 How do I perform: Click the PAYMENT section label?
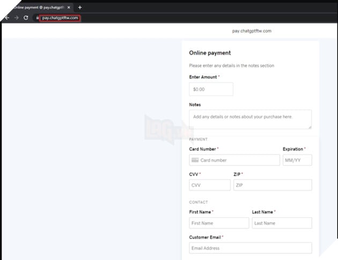click(x=199, y=139)
